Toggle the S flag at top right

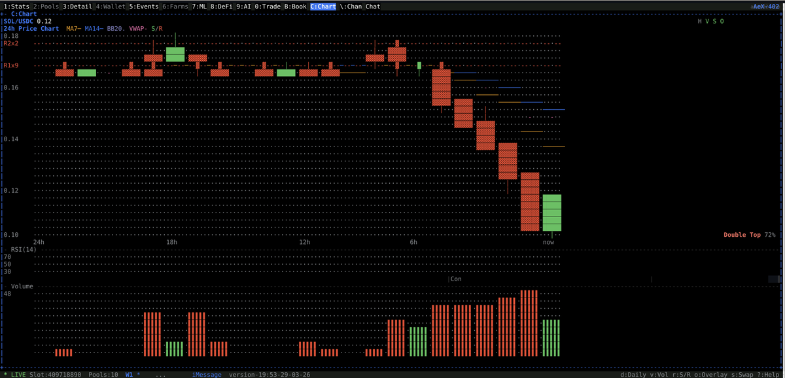(x=714, y=22)
